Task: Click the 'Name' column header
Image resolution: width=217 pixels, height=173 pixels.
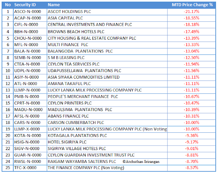Action: pyautogui.click(x=54, y=5)
